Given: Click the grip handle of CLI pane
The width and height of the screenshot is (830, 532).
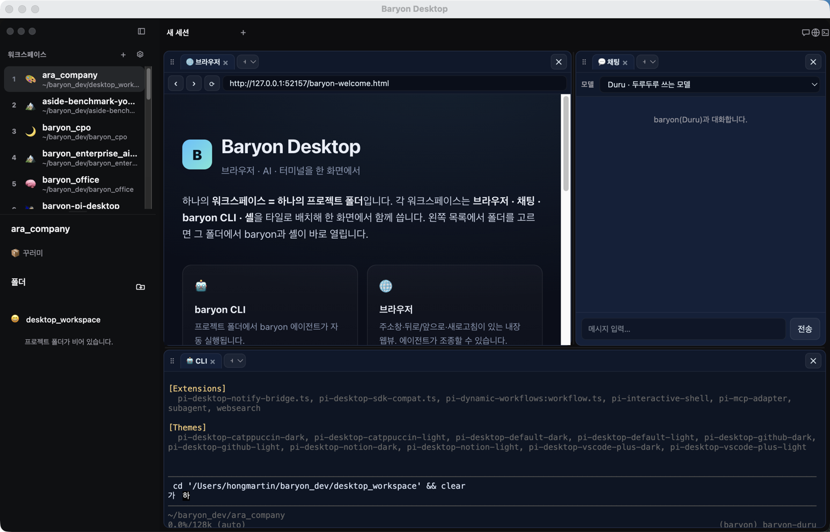Looking at the screenshot, I should (172, 361).
